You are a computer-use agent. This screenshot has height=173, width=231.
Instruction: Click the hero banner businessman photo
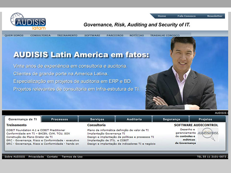click(181, 73)
